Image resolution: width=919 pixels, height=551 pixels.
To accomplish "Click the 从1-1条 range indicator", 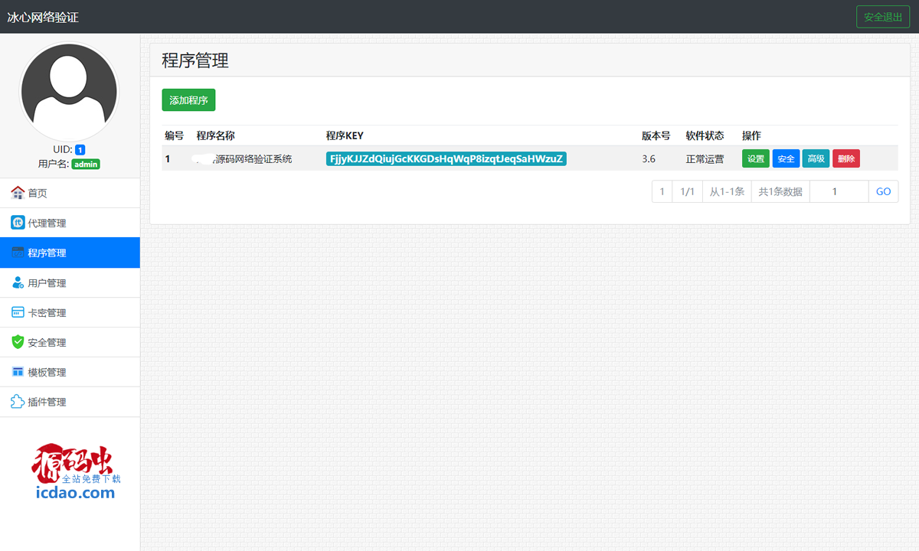I will coord(727,191).
